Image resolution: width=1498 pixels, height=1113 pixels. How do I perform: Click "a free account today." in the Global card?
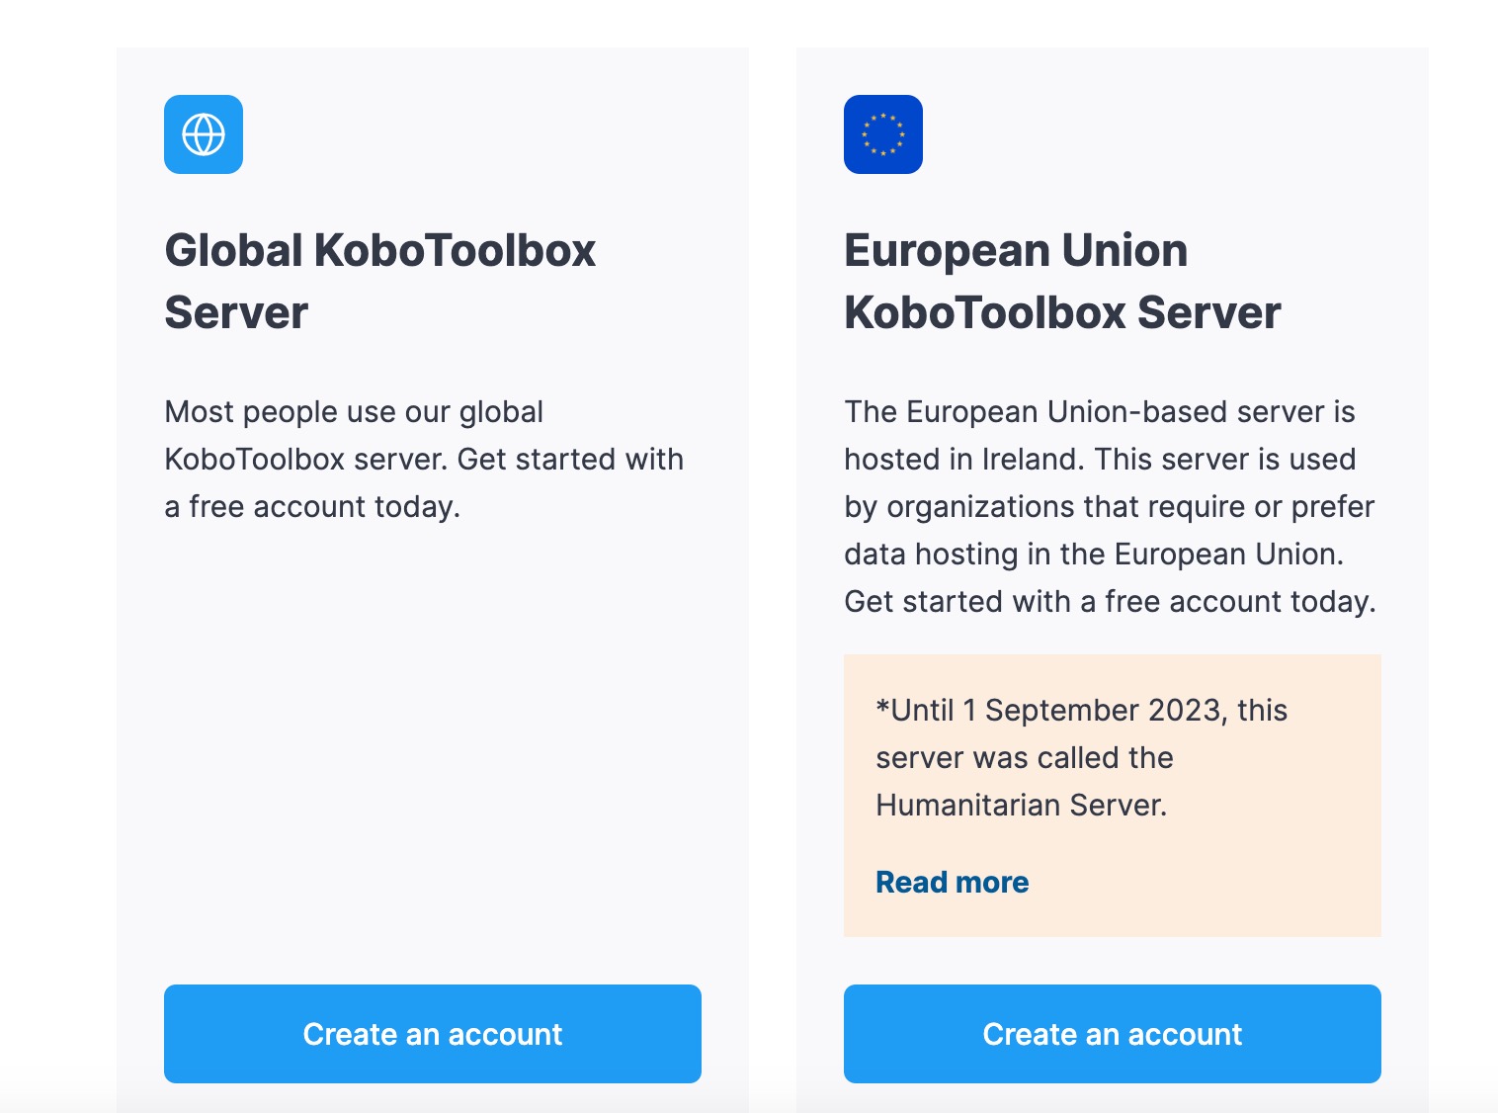312,506
